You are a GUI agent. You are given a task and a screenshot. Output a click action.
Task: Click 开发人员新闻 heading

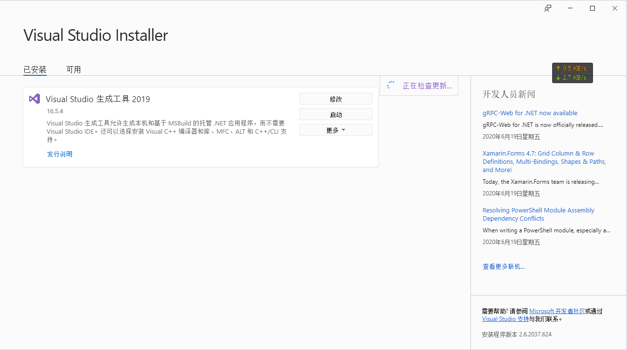coord(509,94)
